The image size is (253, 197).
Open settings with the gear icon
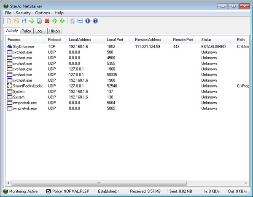pyautogui.click(x=73, y=21)
